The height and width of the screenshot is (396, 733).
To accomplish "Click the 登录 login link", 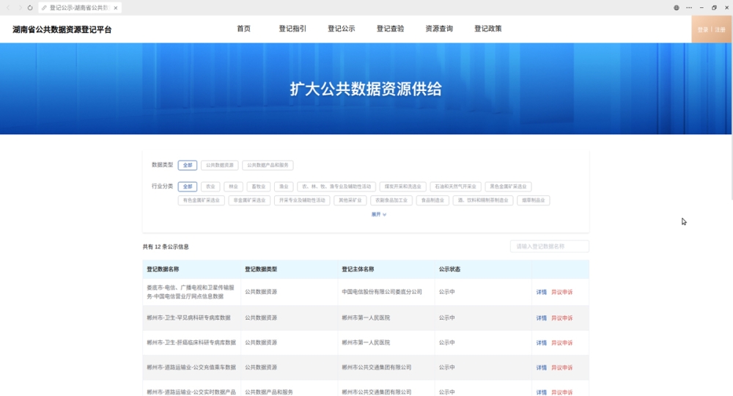I will [702, 29].
